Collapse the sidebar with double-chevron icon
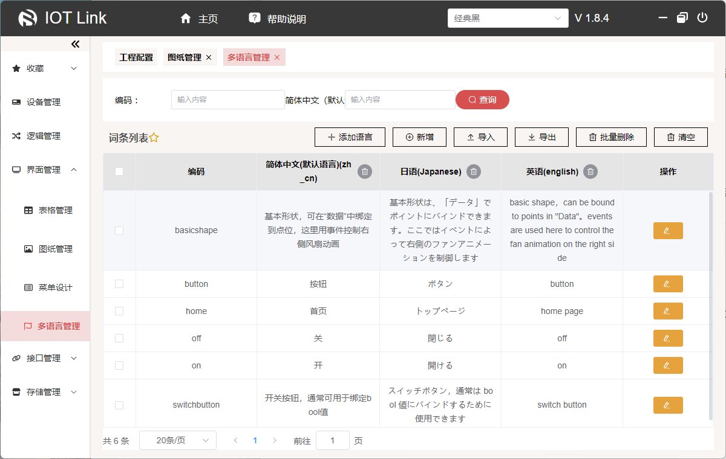 pyautogui.click(x=76, y=44)
